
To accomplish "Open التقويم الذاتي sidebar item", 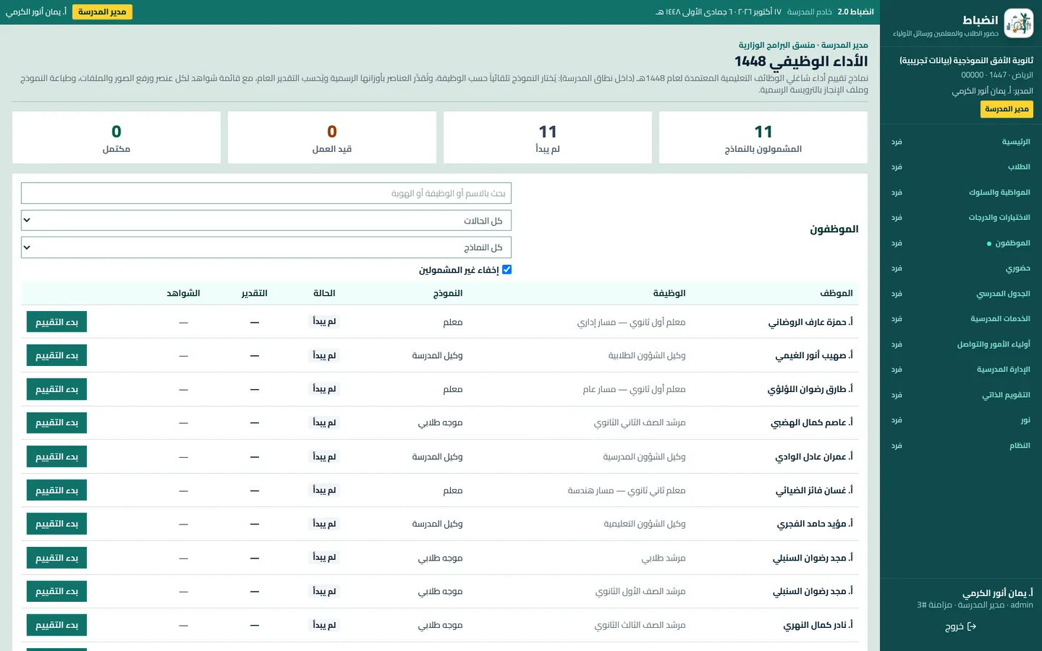I will [x=1006, y=395].
